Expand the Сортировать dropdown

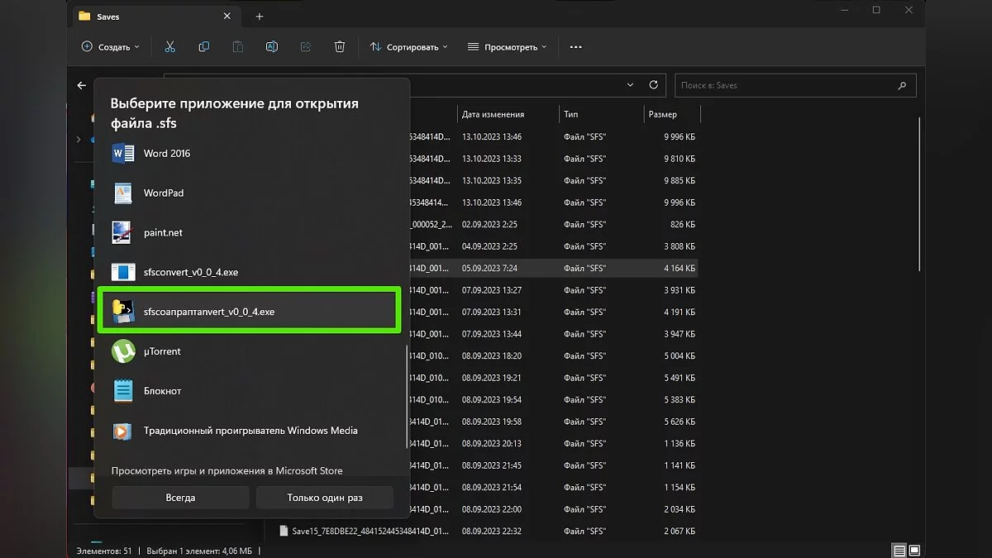pos(408,47)
